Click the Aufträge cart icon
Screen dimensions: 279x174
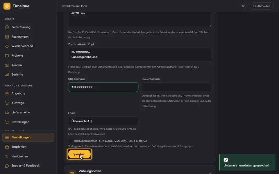[x=7, y=103]
